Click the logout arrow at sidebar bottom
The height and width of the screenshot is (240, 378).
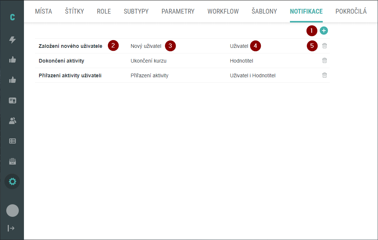click(12, 228)
